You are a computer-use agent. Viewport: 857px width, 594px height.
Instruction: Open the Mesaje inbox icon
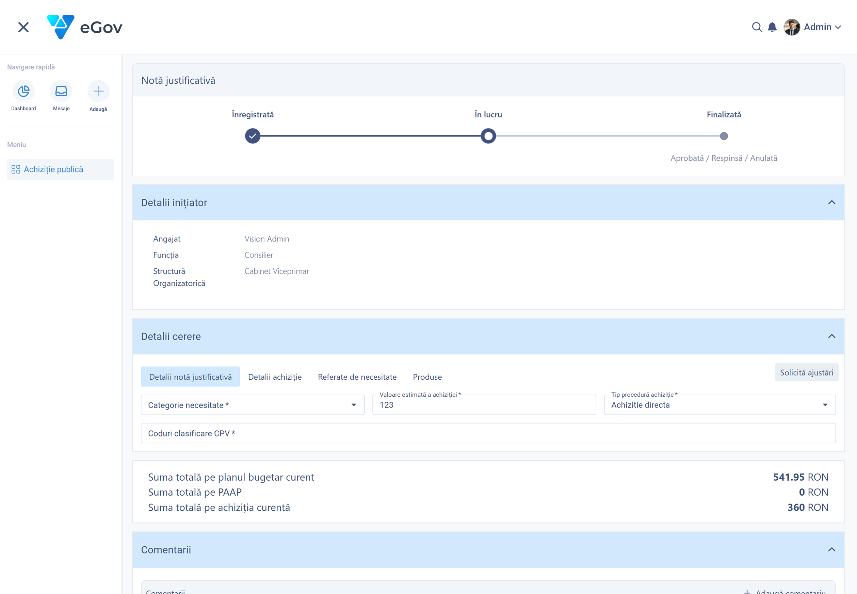coord(61,91)
